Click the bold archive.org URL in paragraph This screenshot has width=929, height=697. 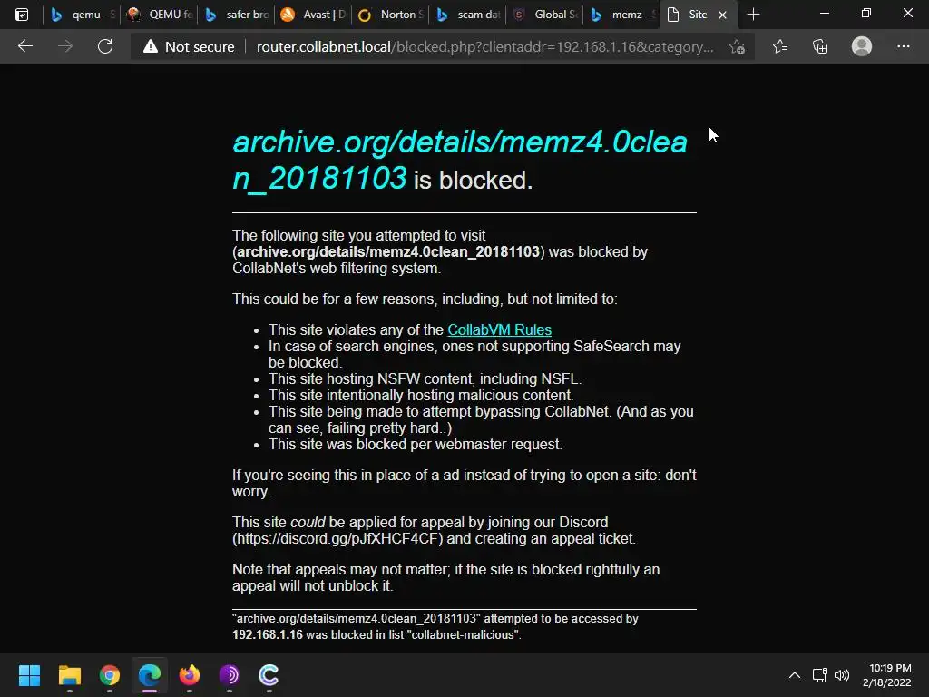click(x=388, y=252)
